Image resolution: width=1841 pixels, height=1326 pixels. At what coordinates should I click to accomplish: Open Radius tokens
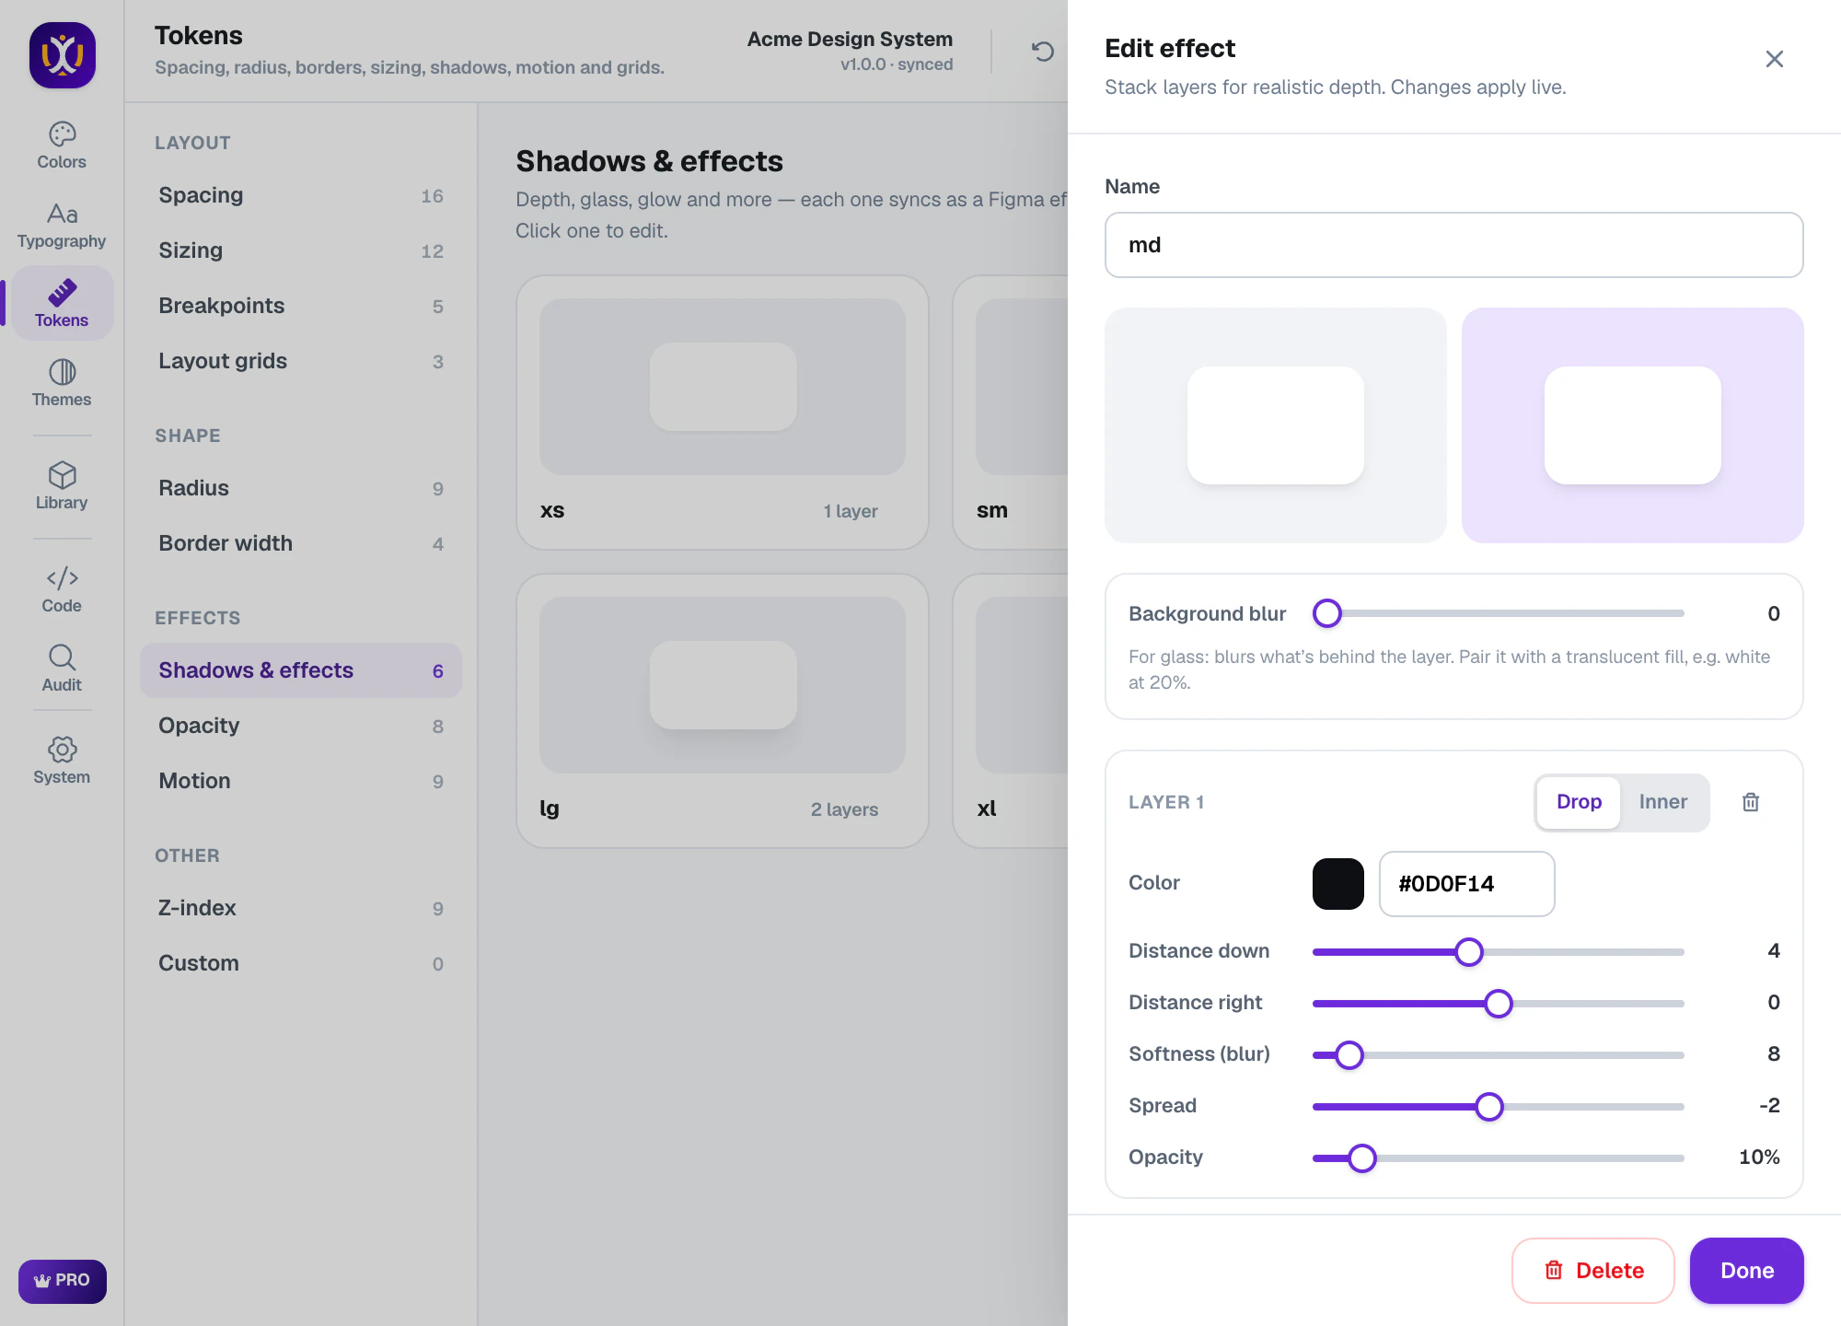301,488
